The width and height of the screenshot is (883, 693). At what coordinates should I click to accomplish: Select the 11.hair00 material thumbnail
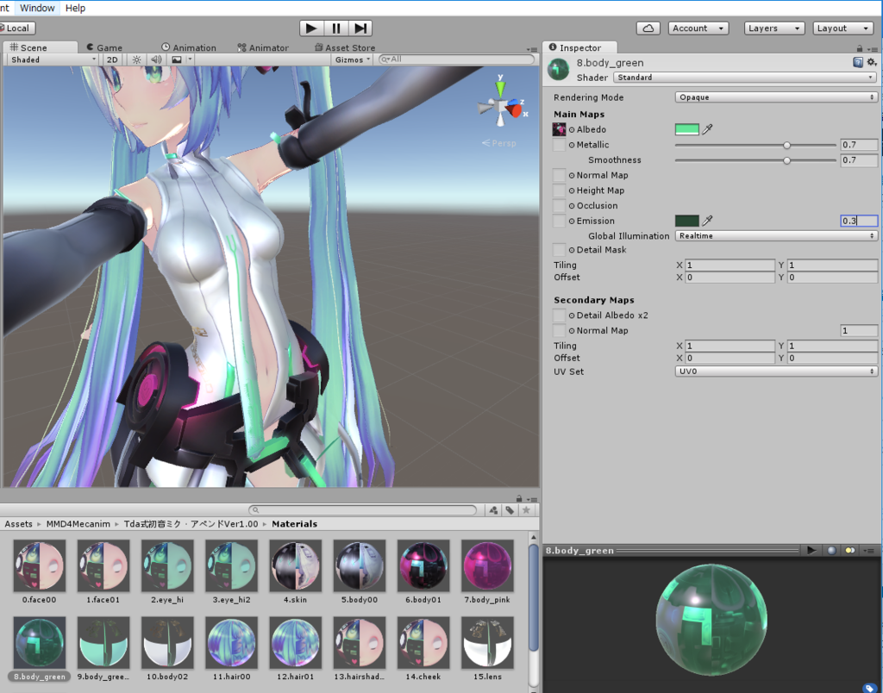231,642
